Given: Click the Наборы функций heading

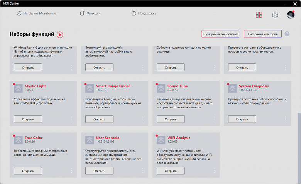Looking at the screenshot, I should [x=32, y=34].
